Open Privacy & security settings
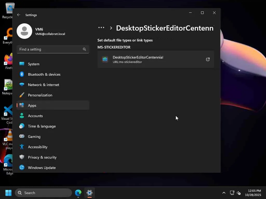This screenshot has height=199, width=266. point(53,157)
